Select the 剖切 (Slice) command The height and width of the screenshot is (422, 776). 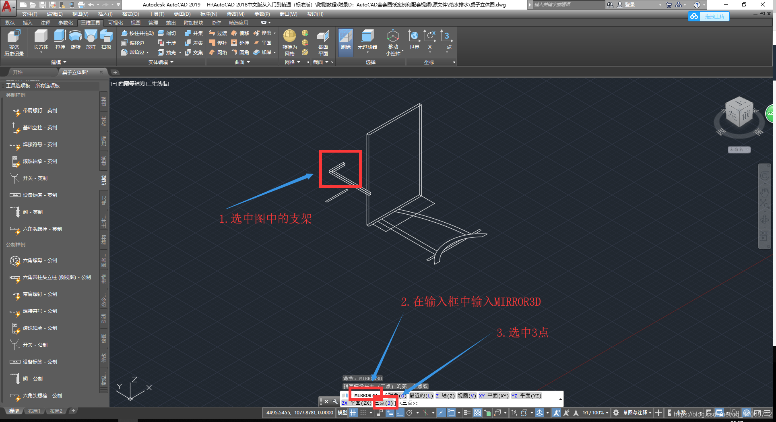point(167,33)
